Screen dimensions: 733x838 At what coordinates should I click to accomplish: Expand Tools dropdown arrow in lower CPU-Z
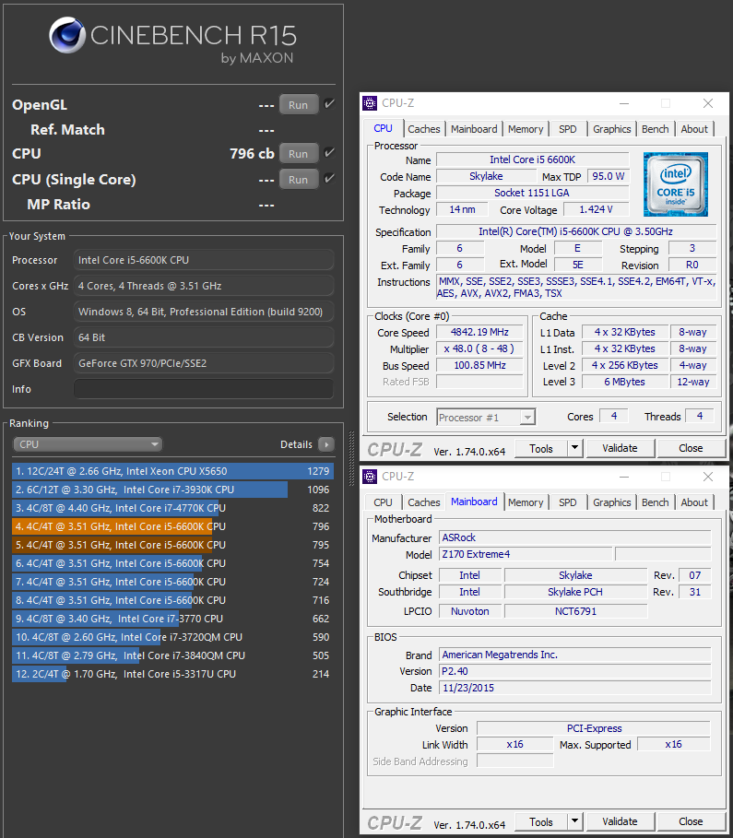point(574,821)
